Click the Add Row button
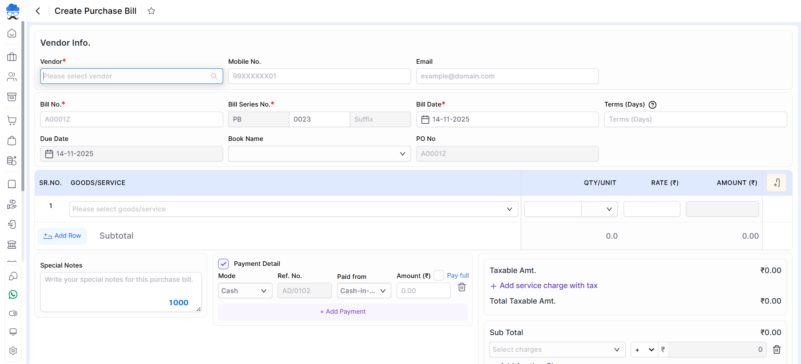Viewport: 801px width, 364px height. 62,236
